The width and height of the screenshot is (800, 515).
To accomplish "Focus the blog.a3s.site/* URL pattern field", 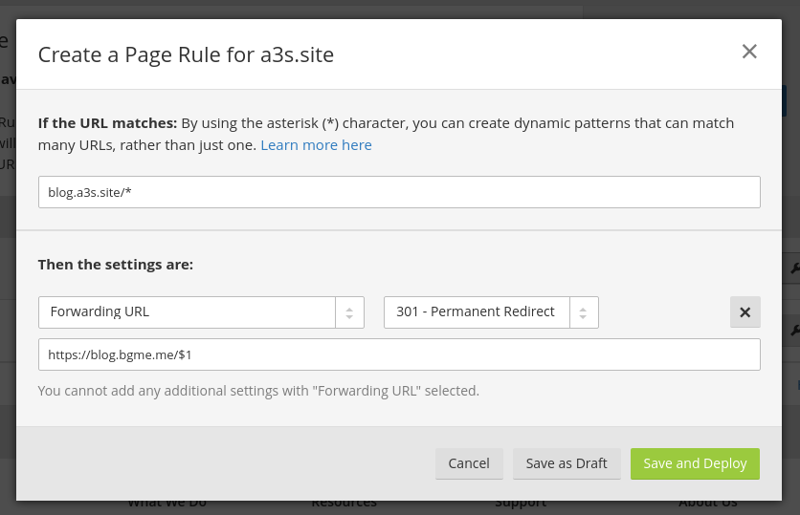I will point(399,192).
